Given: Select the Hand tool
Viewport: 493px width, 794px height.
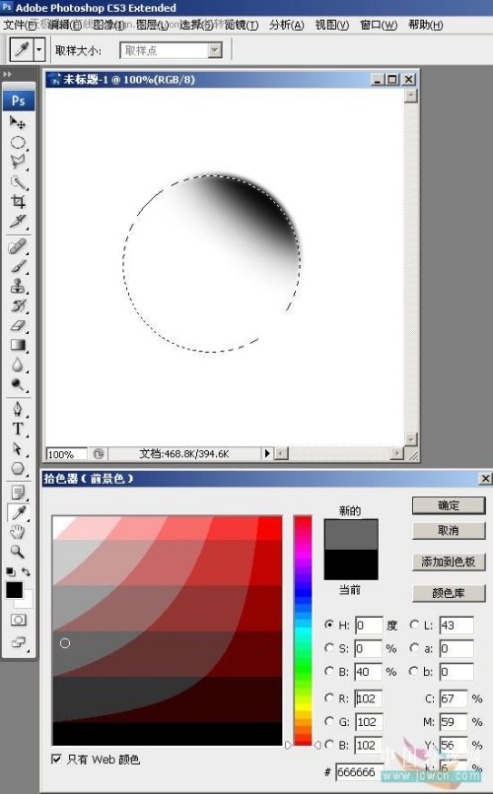Looking at the screenshot, I should click(x=18, y=532).
